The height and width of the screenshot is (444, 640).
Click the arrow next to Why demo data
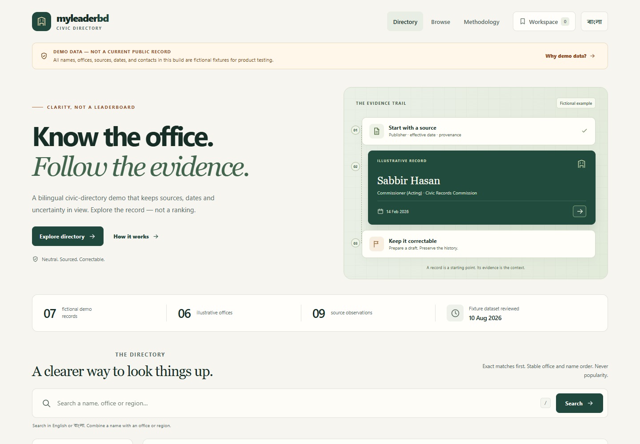pyautogui.click(x=592, y=56)
